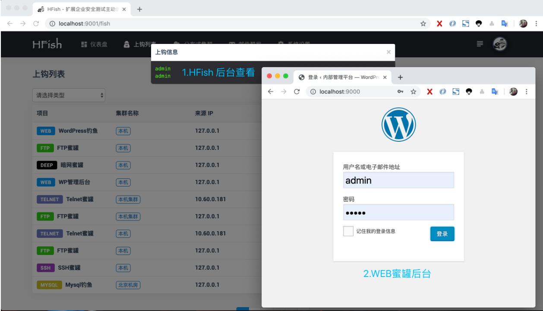Screen dimensions: 543x311
Task: Tick the 记住我的登录信息 checkbox
Action: [x=348, y=231]
